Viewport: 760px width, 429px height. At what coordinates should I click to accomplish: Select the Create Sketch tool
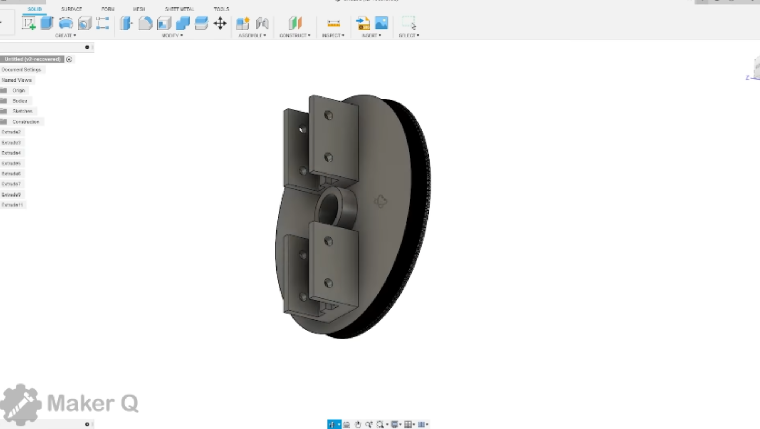point(29,22)
